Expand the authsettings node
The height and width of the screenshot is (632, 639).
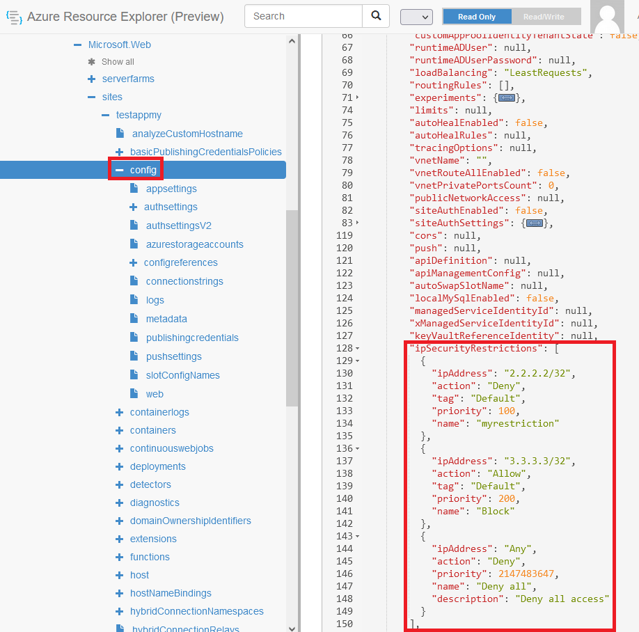click(x=133, y=207)
